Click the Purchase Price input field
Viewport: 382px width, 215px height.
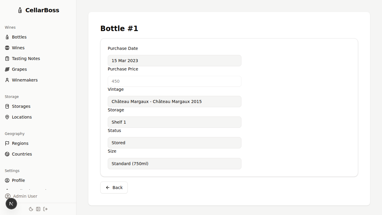tap(174, 81)
